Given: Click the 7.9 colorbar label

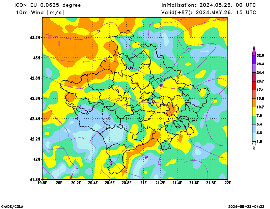Looking at the screenshot, I should 259,116.
